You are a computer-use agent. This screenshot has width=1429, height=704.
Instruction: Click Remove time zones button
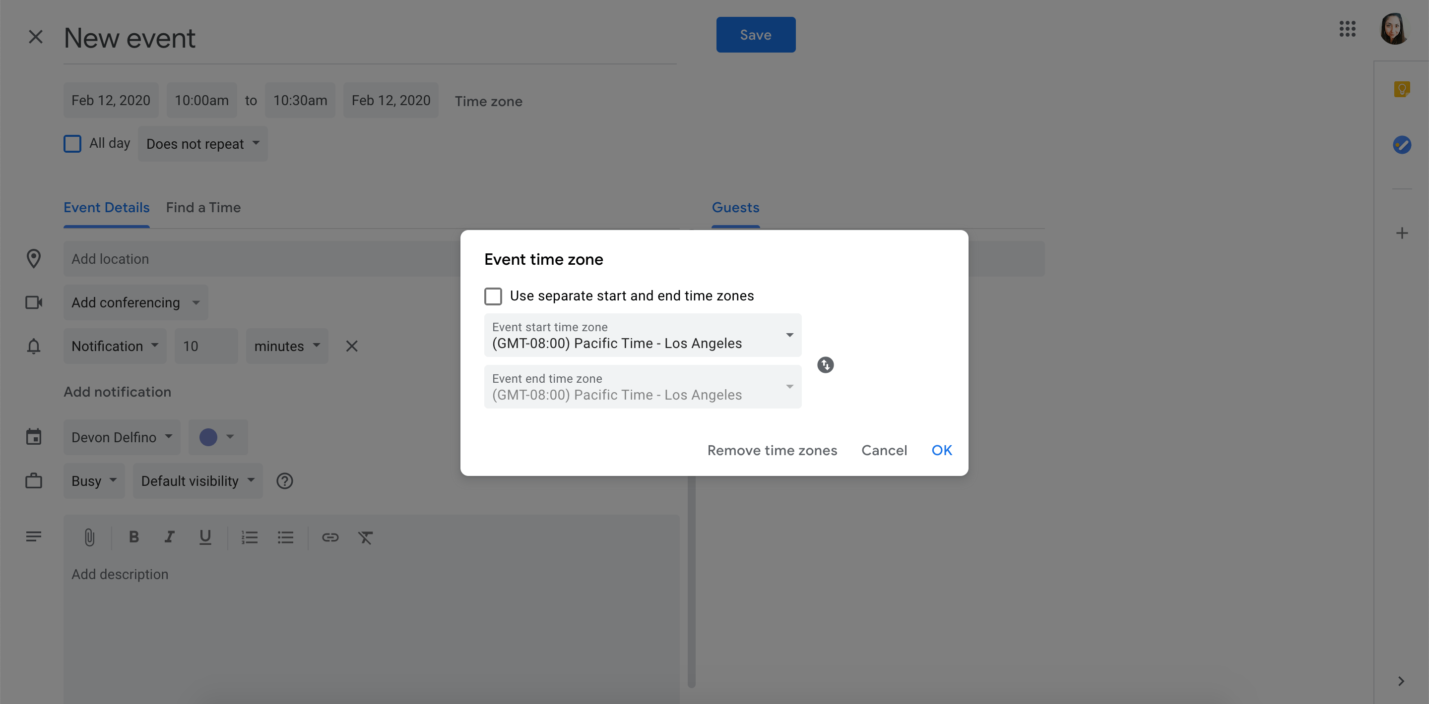[x=772, y=450]
